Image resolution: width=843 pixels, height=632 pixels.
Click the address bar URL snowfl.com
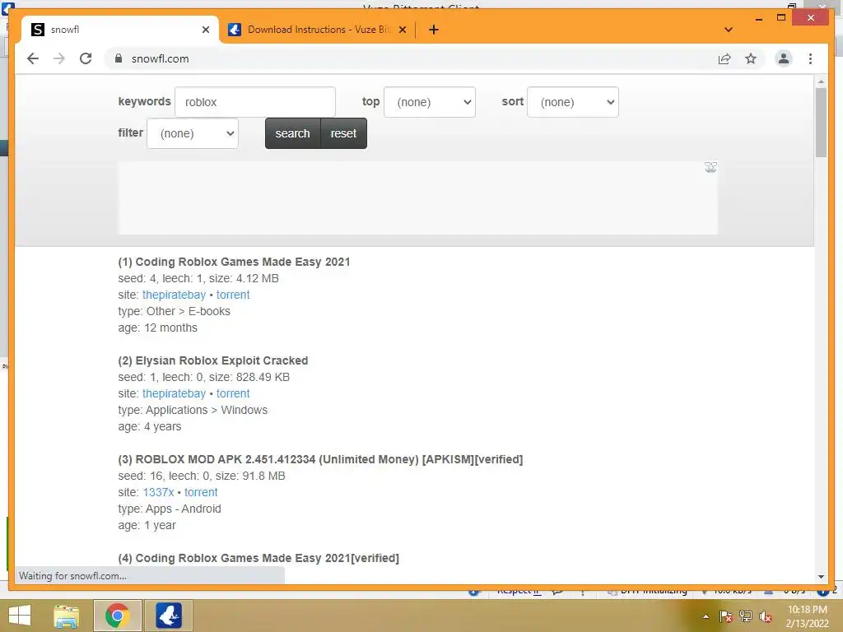pos(161,58)
